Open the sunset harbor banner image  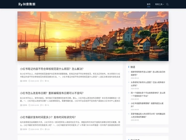click(93, 36)
